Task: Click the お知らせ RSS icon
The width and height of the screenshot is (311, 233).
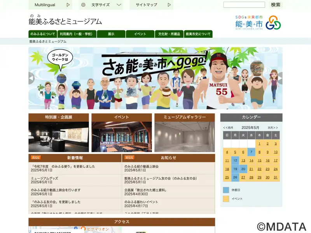Action: (129, 158)
